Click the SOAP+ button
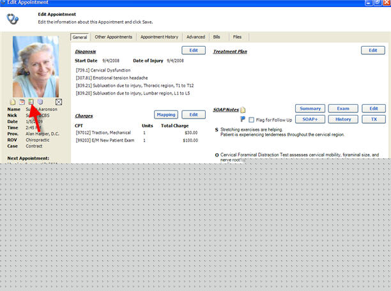 pyautogui.click(x=310, y=119)
